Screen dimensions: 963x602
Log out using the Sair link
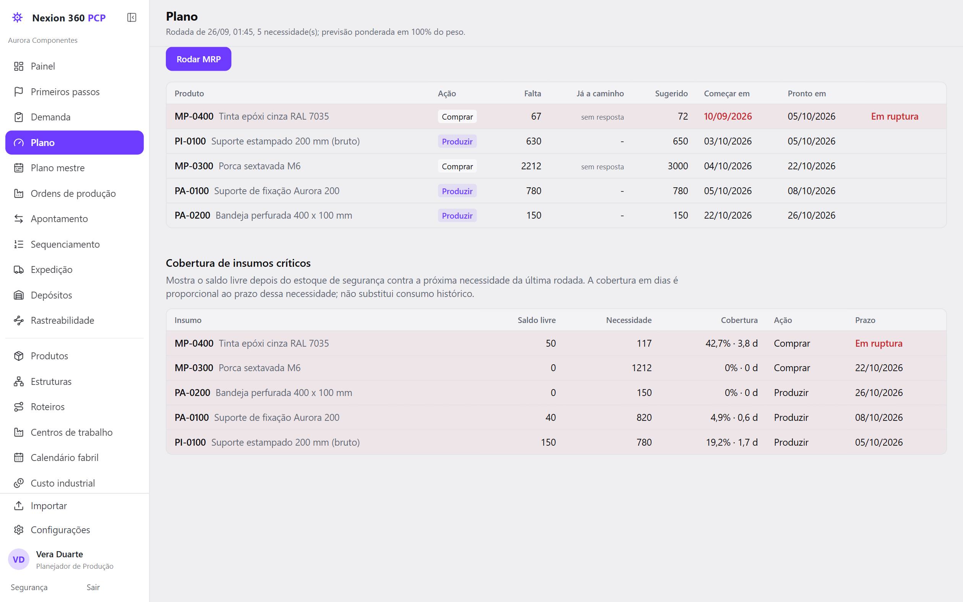pyautogui.click(x=93, y=587)
